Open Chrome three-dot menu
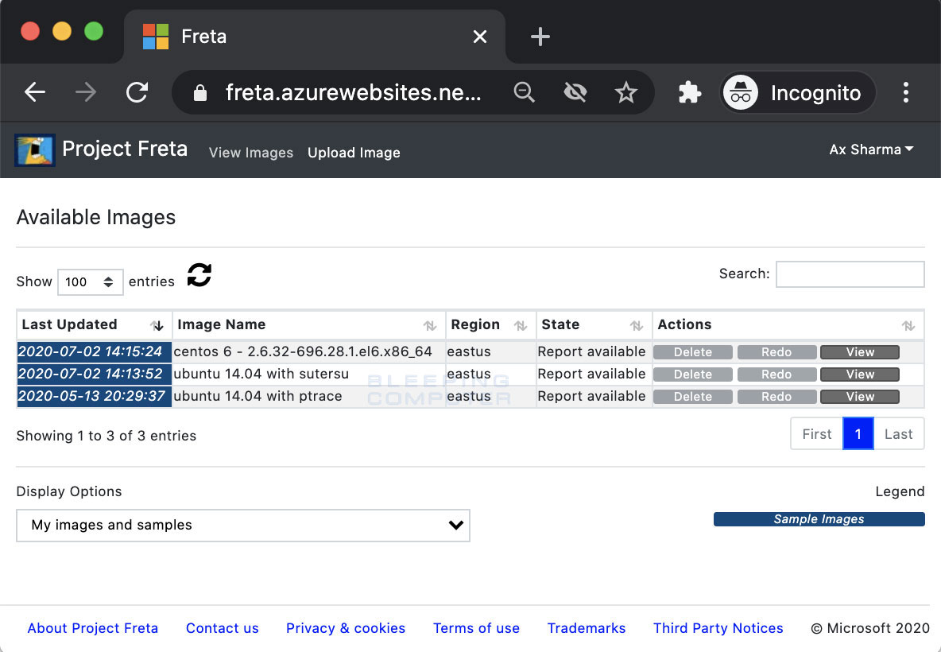 (x=905, y=92)
